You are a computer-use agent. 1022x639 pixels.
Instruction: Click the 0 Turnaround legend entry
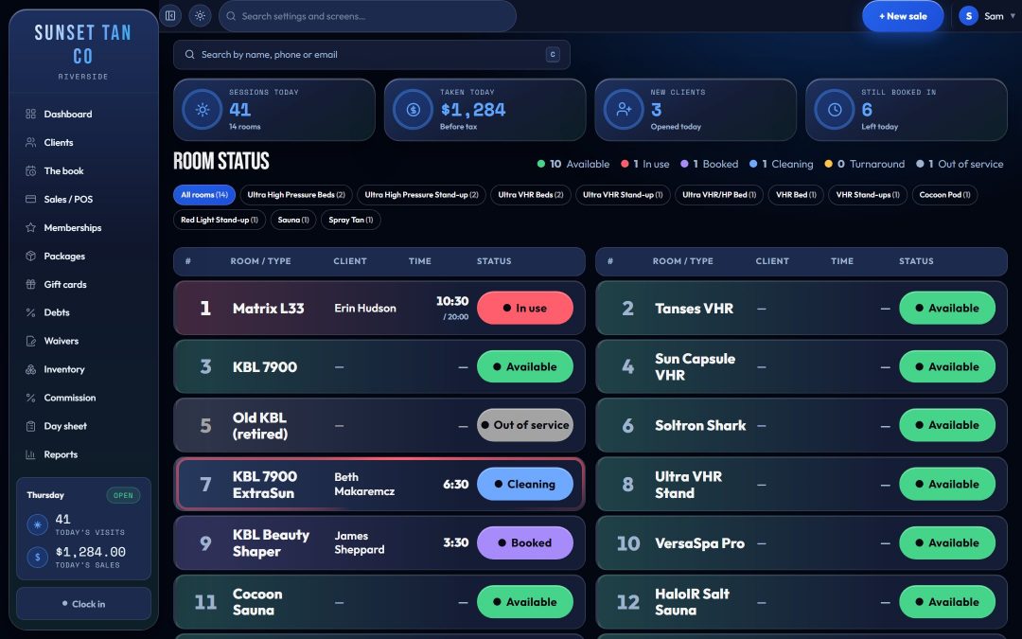tap(864, 165)
